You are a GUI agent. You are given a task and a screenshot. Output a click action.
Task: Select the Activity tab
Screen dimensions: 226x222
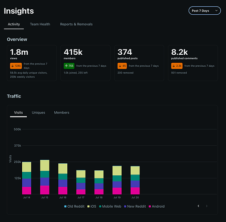[14, 24]
